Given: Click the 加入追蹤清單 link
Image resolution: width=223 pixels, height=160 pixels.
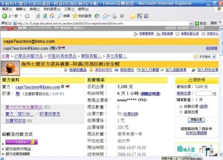Looking at the screenshot, I should 176,70.
